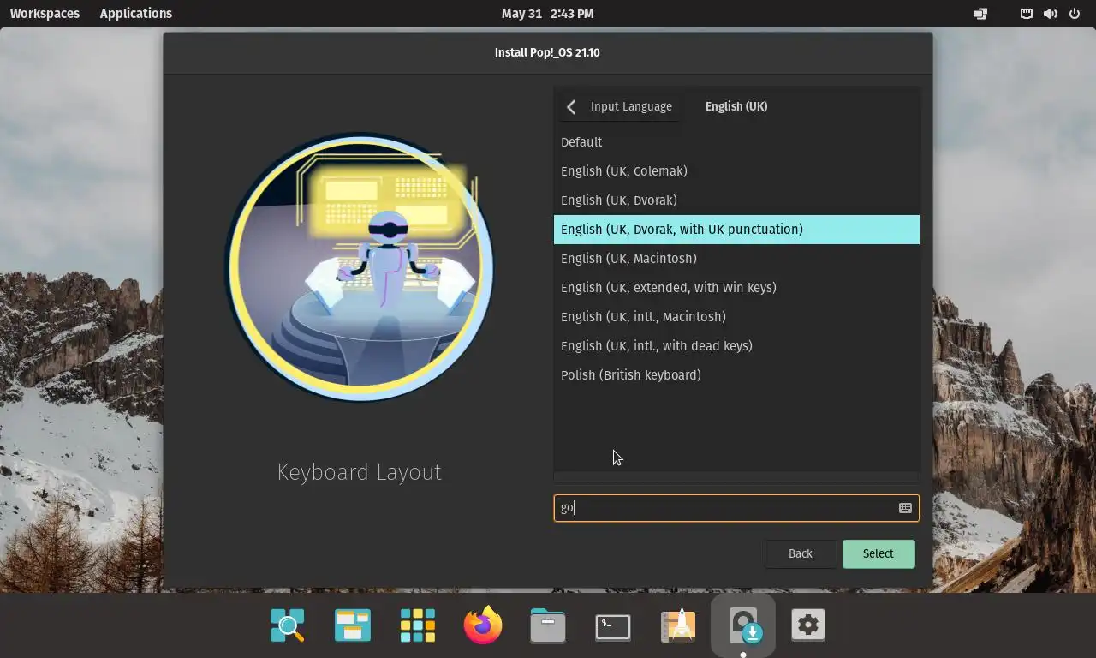Click the display/window tray icon in the top bar
1096x658 pixels.
[980, 14]
